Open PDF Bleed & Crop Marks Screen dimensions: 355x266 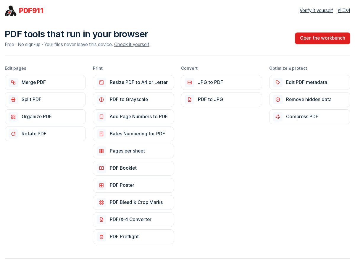(133, 202)
